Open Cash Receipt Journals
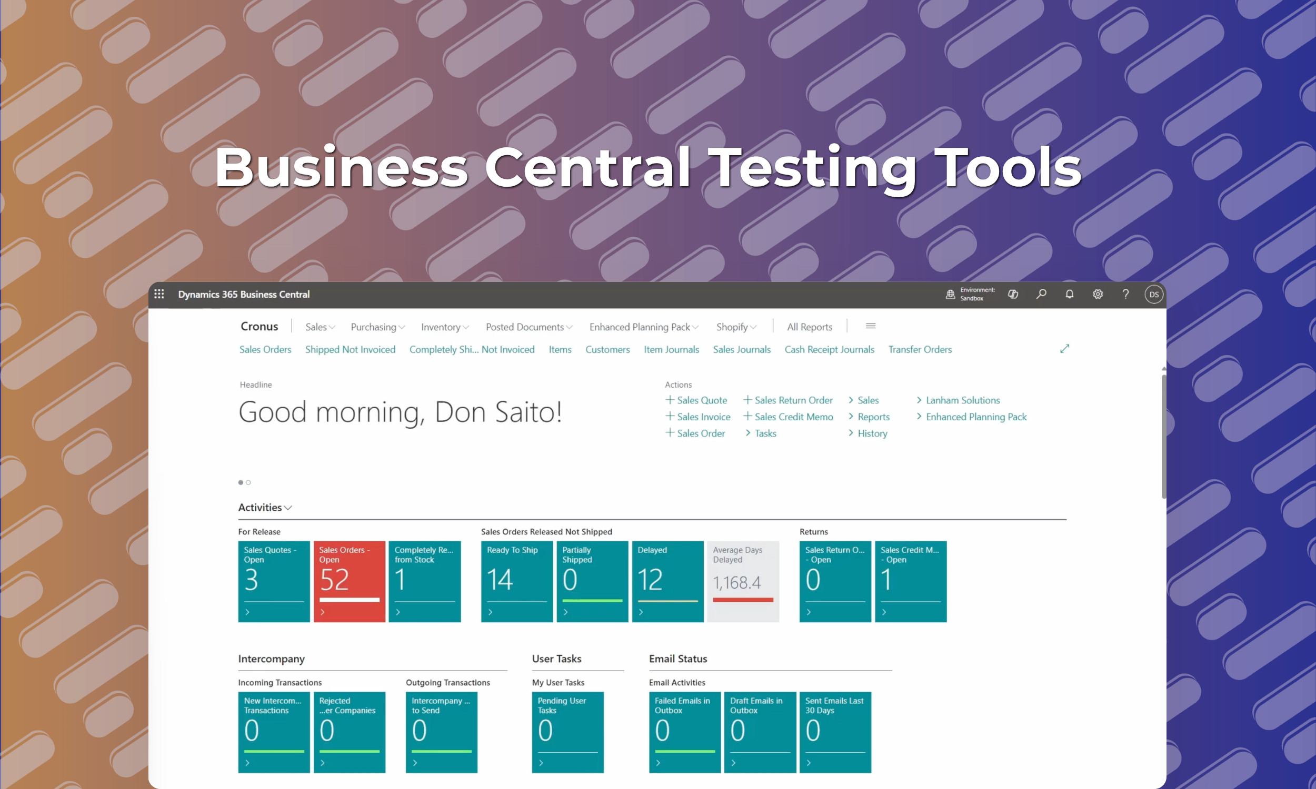This screenshot has width=1316, height=789. (829, 349)
